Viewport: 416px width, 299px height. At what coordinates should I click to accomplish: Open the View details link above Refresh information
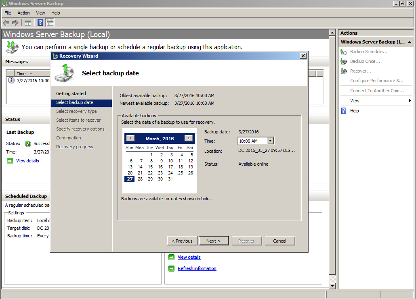point(189,257)
